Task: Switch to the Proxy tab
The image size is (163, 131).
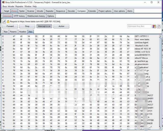Action: point(14,11)
